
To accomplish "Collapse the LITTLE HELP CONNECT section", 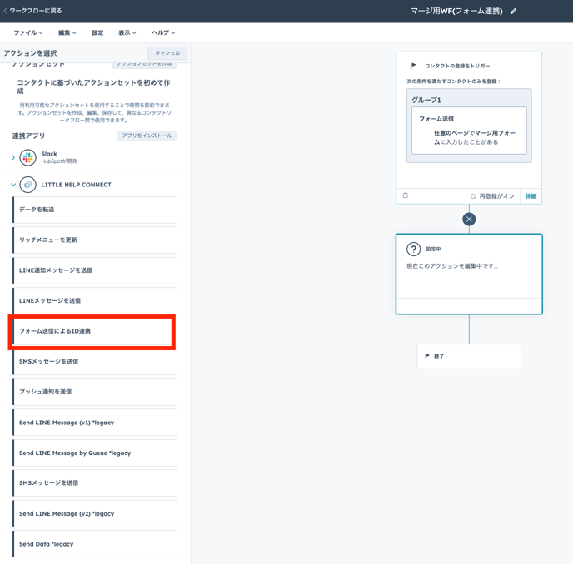I will coord(13,185).
